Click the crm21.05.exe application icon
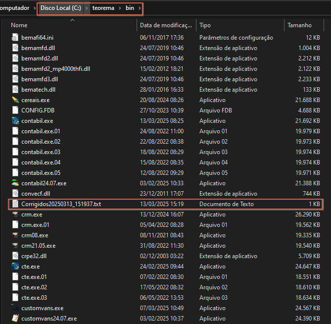Image resolution: width=331 pixels, height=324 pixels. click(15, 246)
